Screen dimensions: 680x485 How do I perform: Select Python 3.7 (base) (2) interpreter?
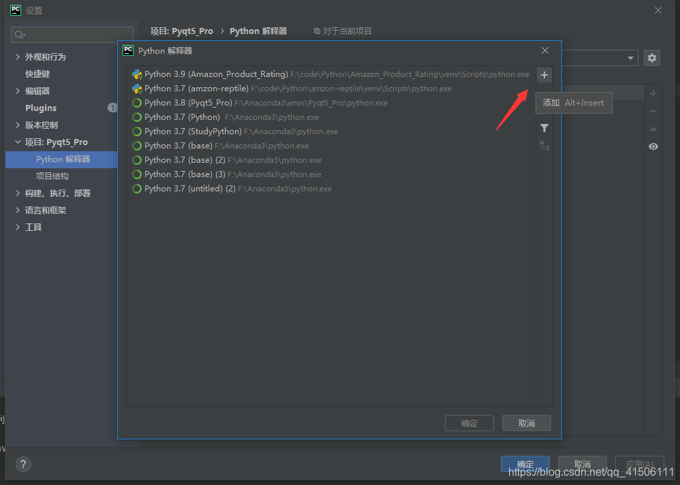click(x=331, y=160)
